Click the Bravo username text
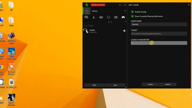This screenshot has width=192, height=108. point(95,11)
